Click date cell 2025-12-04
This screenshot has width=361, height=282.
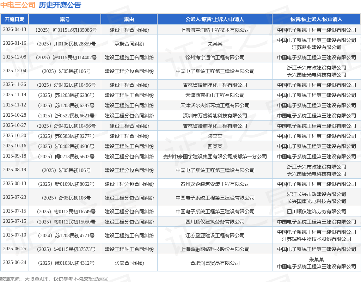[x=14, y=70]
